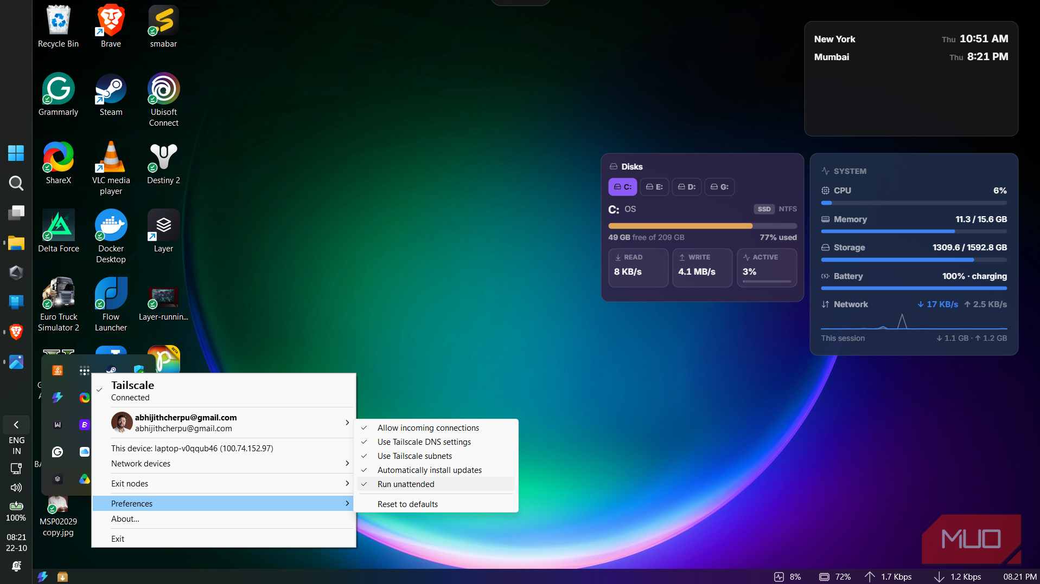Open the Flow Launcher icon
The height and width of the screenshot is (584, 1040).
pos(111,305)
